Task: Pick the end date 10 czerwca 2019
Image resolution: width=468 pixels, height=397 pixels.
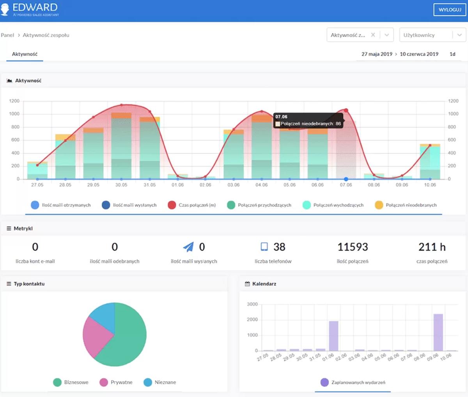Action: coord(419,54)
